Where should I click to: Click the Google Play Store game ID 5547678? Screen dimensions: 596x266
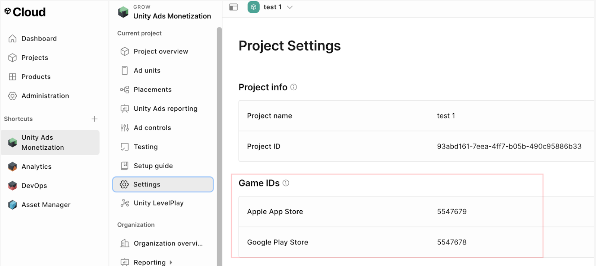(x=452, y=242)
